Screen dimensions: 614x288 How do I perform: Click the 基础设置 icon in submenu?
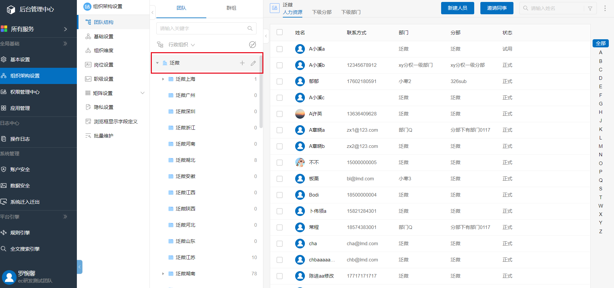[88, 36]
